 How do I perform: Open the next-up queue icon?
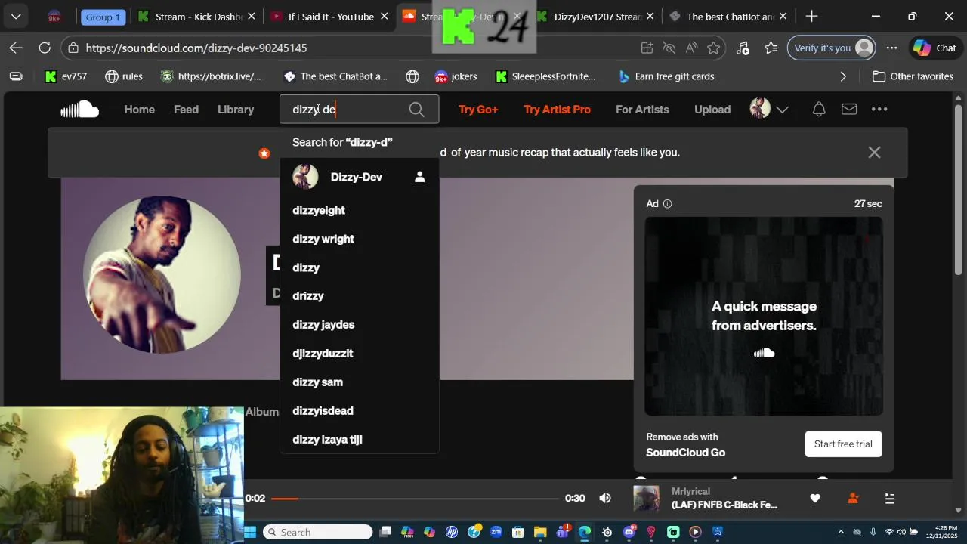pyautogui.click(x=890, y=499)
